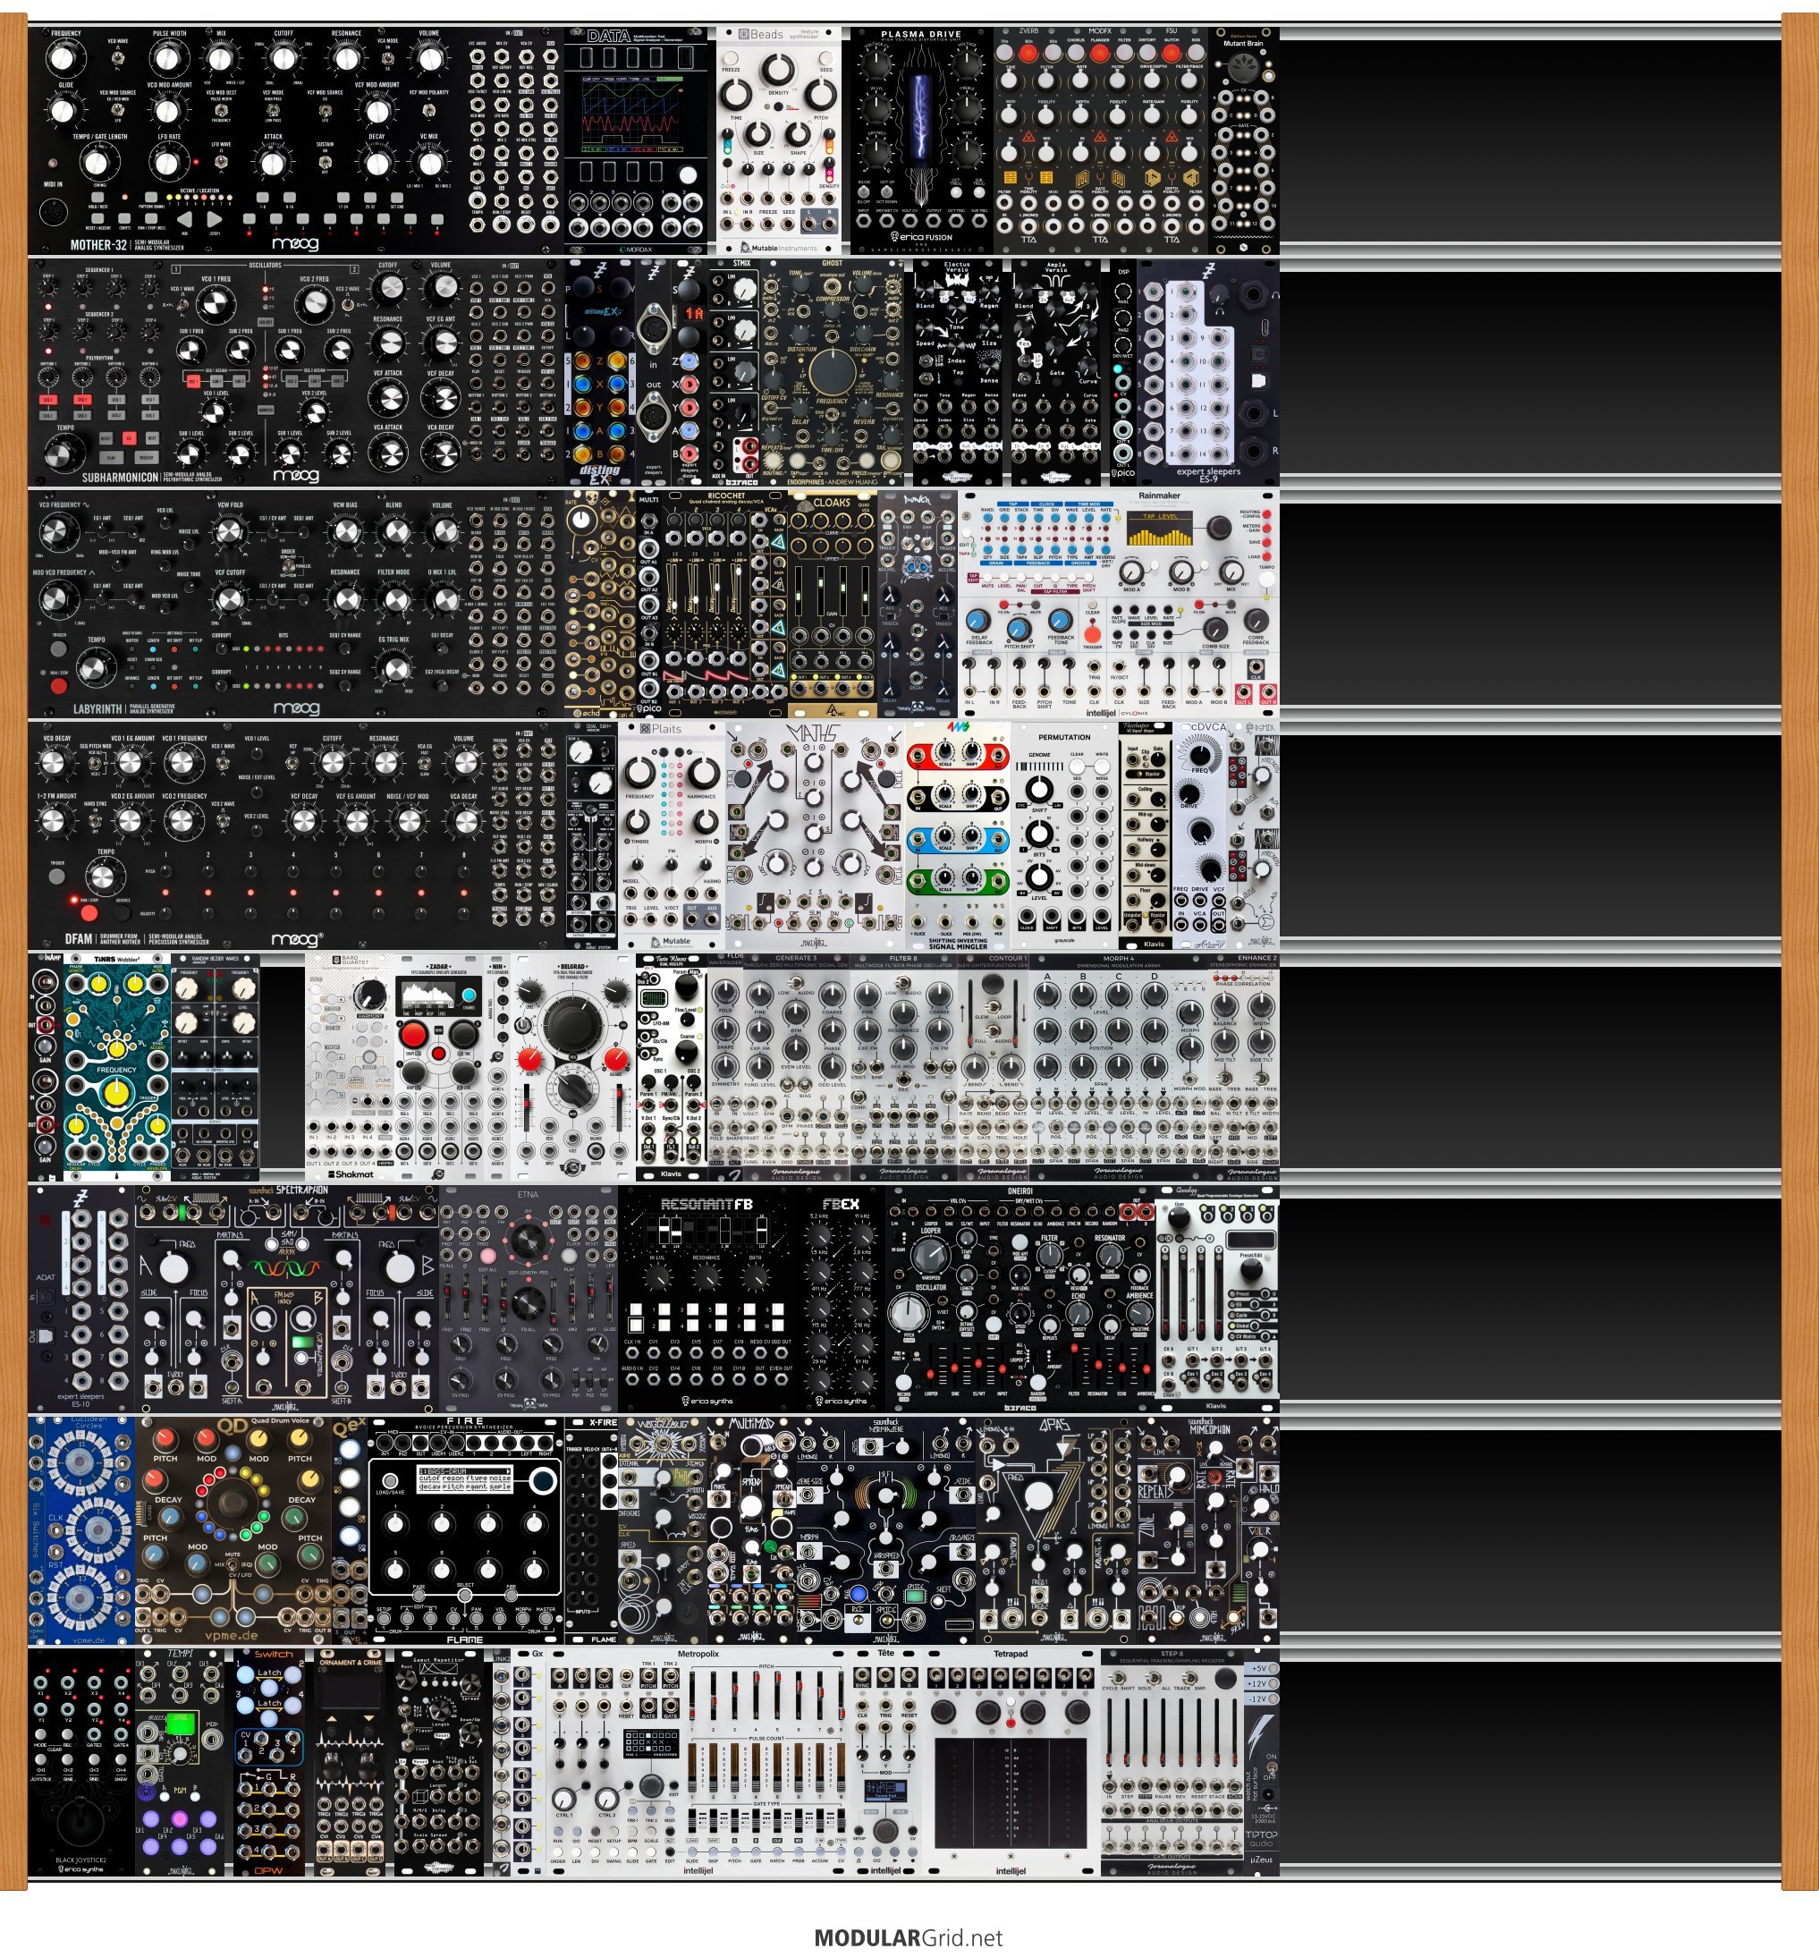Click the Make Noise Morphagene module
The width and height of the screenshot is (1819, 1957).
(x=886, y=1530)
